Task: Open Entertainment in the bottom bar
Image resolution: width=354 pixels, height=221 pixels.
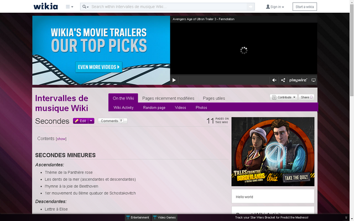Action: coord(138,218)
